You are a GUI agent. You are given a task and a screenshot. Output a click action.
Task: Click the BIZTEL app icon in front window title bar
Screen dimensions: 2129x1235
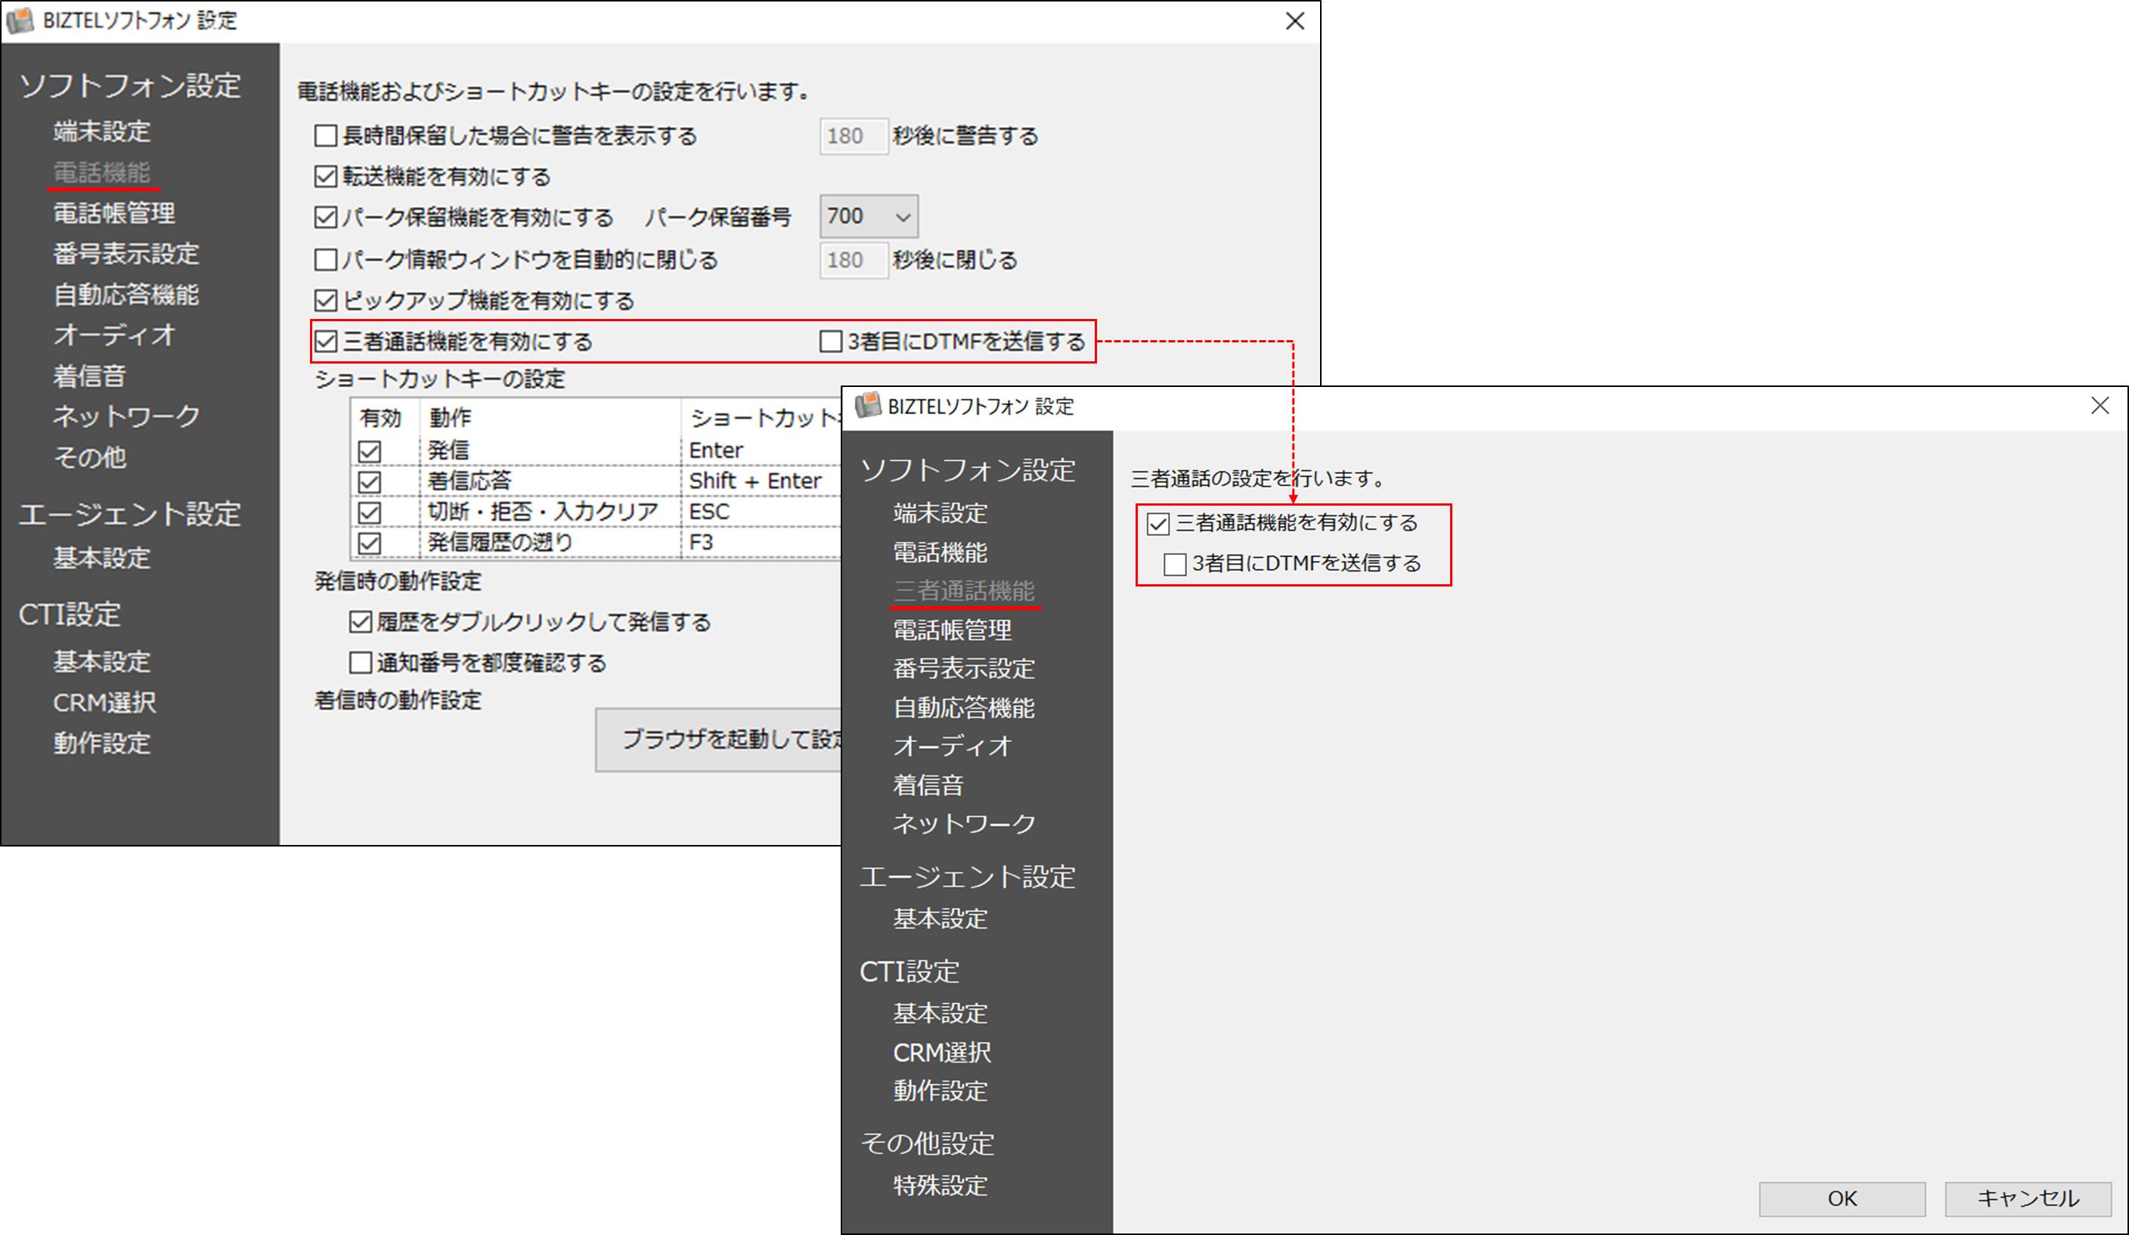click(x=868, y=405)
